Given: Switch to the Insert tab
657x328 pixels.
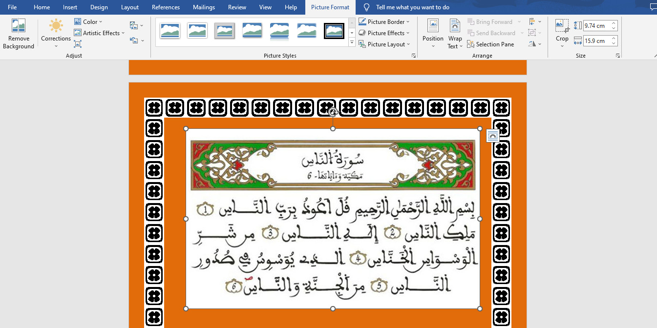Looking at the screenshot, I should click(x=70, y=7).
